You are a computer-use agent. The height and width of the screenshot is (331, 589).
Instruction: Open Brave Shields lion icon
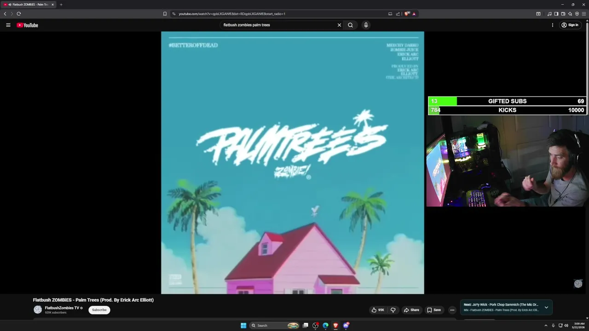coord(407,14)
